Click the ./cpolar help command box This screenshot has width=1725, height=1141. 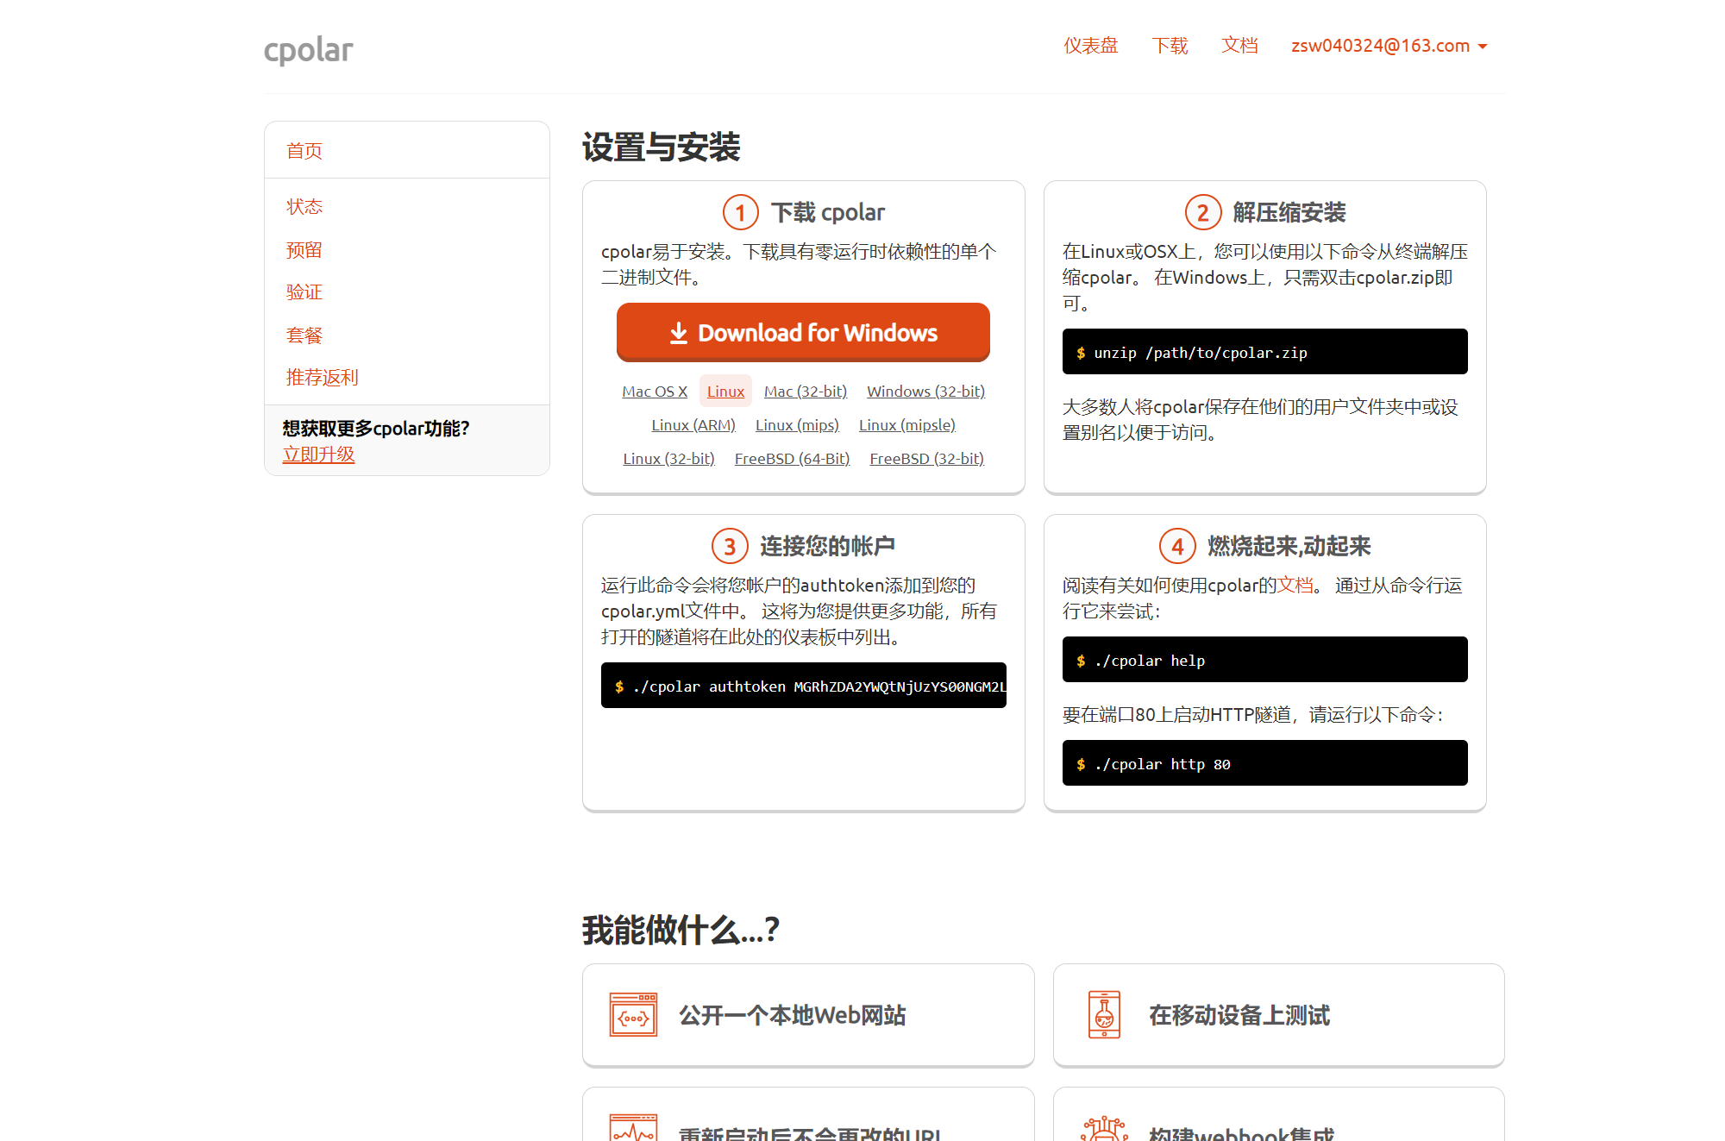coord(1264,660)
